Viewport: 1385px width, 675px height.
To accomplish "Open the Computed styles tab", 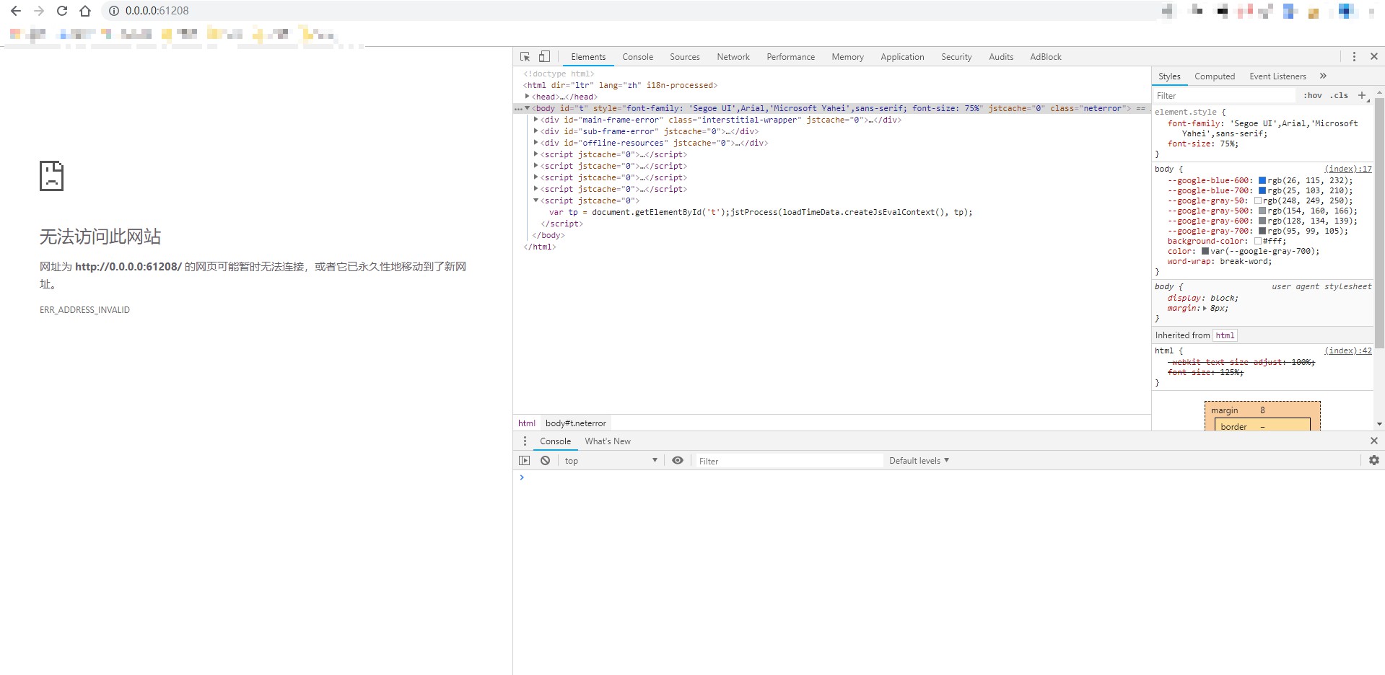I will (1214, 76).
